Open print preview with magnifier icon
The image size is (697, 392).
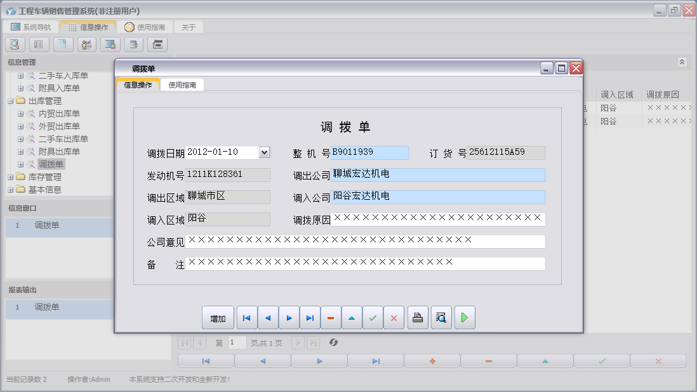coord(441,318)
